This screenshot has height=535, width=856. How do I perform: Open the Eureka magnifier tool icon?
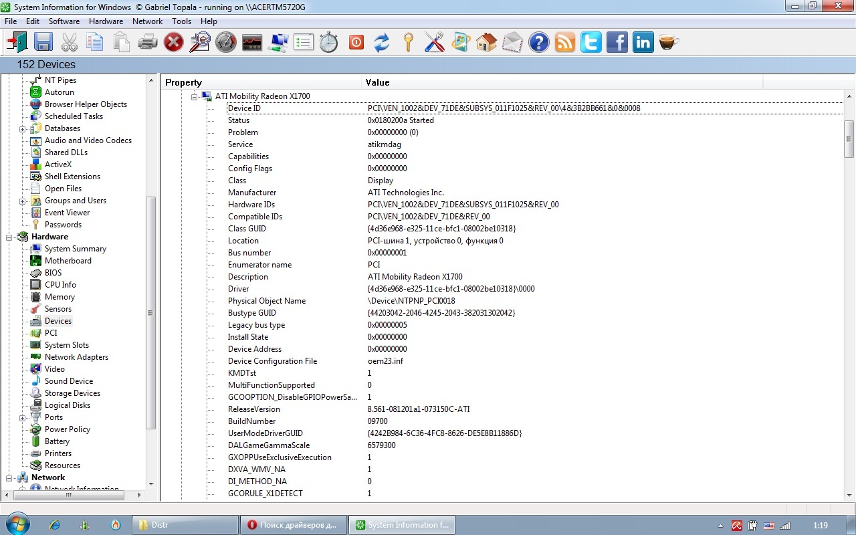tap(200, 43)
